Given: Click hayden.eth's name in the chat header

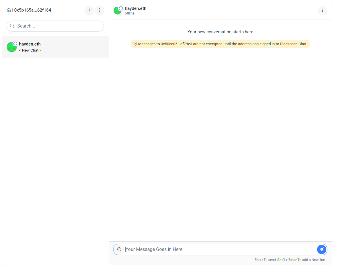Looking at the screenshot, I should 136,8.
